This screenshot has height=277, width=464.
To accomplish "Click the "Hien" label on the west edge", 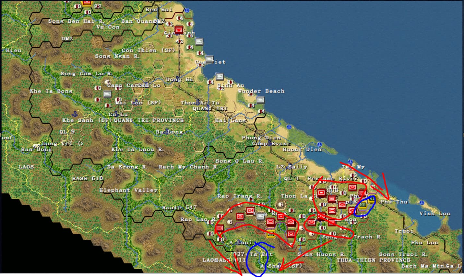I will tap(14, 50).
